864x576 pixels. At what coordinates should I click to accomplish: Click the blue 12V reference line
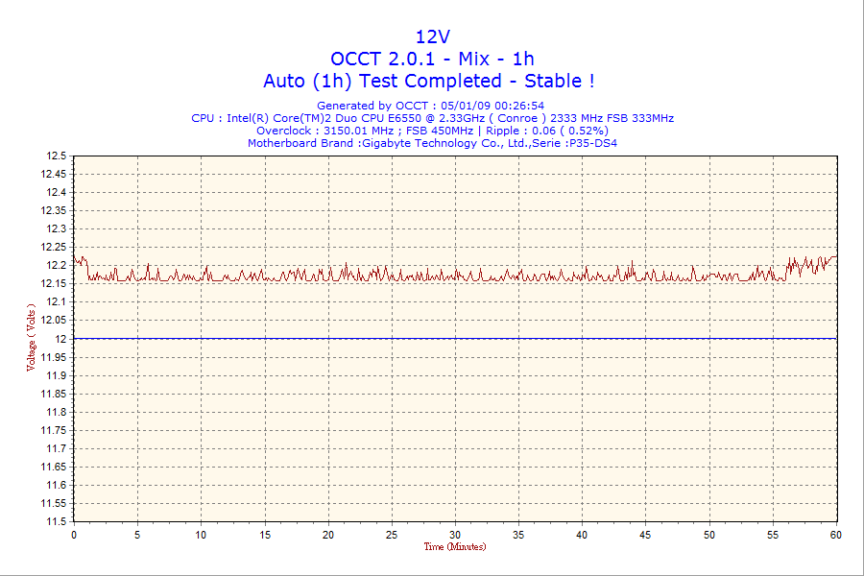click(455, 339)
